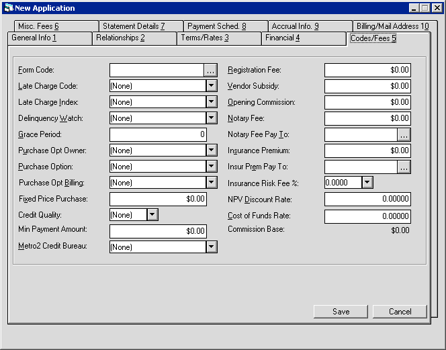
Task: Click the Insur Prem Pay To field
Action: (361, 167)
